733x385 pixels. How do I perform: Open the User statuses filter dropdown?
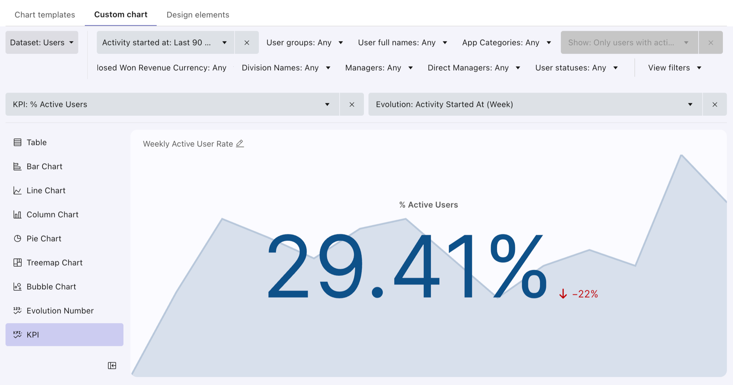[x=576, y=68]
